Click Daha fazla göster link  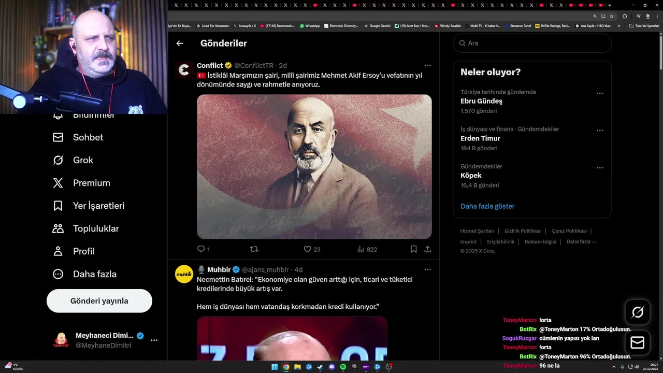tap(487, 206)
